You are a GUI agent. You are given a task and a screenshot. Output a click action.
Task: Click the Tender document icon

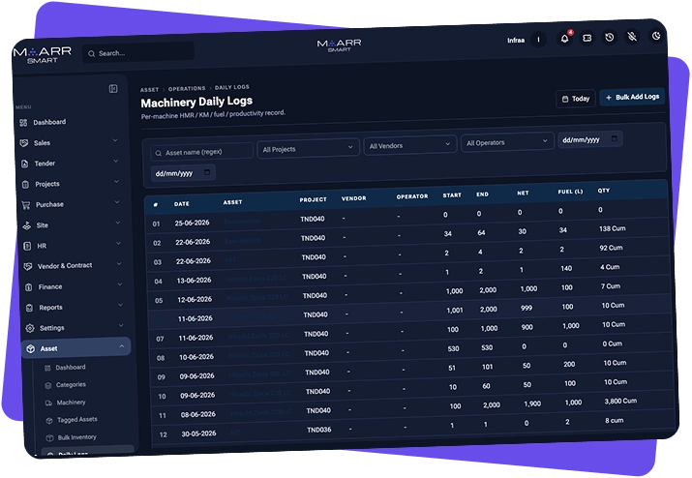pyautogui.click(x=25, y=164)
